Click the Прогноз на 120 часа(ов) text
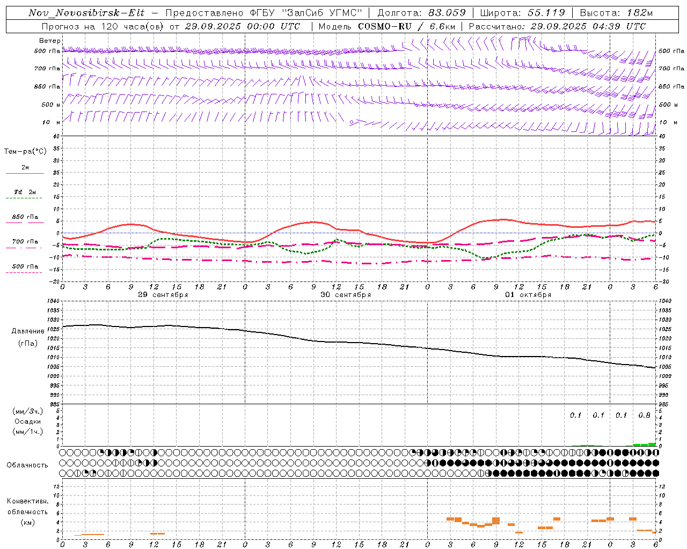 click(x=103, y=26)
